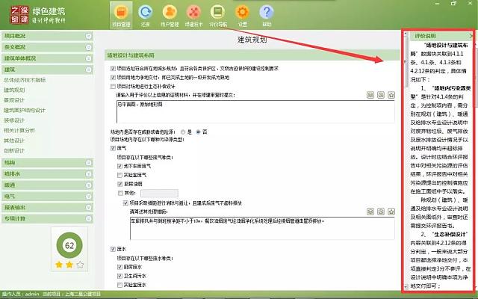Expand the 给排水 section arrow
This screenshot has height=299, width=478.
click(x=88, y=174)
